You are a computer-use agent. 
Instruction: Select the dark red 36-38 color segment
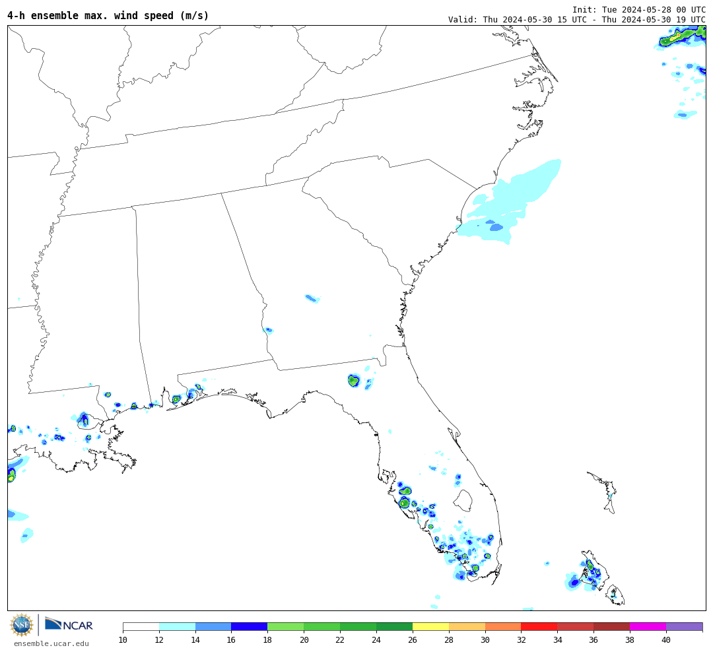click(612, 627)
